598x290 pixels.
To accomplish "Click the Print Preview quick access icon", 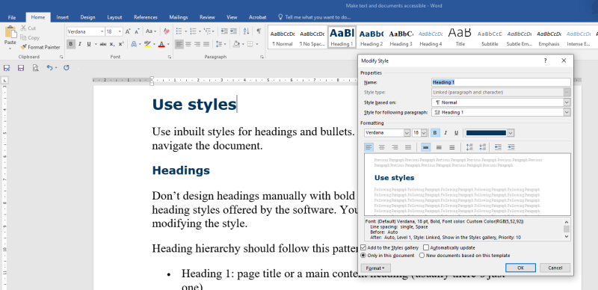I will (x=35, y=68).
